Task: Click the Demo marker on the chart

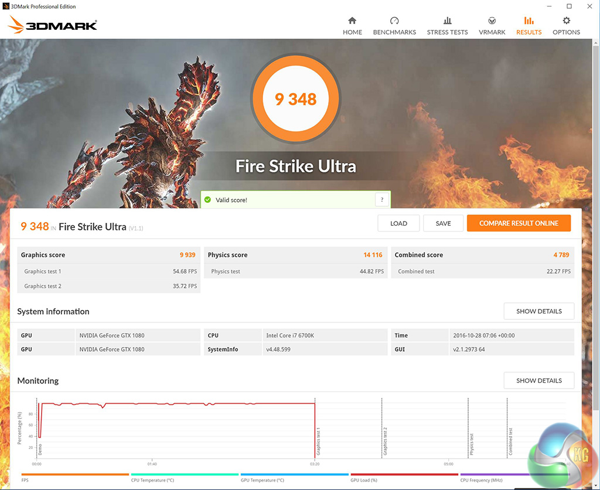Action: click(40, 450)
